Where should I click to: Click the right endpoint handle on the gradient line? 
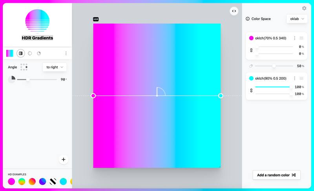pyautogui.click(x=221, y=95)
